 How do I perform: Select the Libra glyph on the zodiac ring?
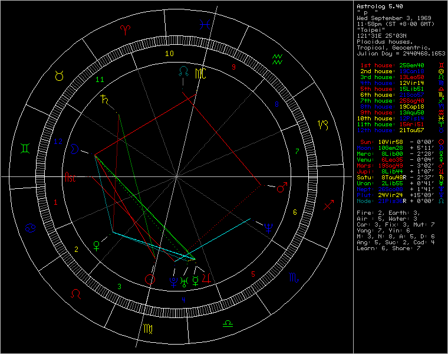coord(228,324)
